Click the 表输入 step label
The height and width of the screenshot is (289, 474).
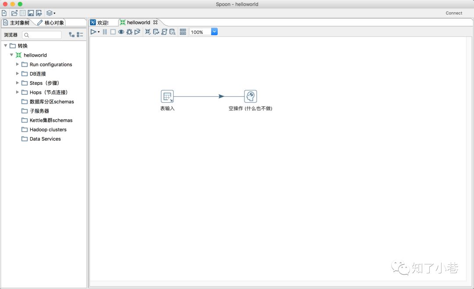(167, 108)
